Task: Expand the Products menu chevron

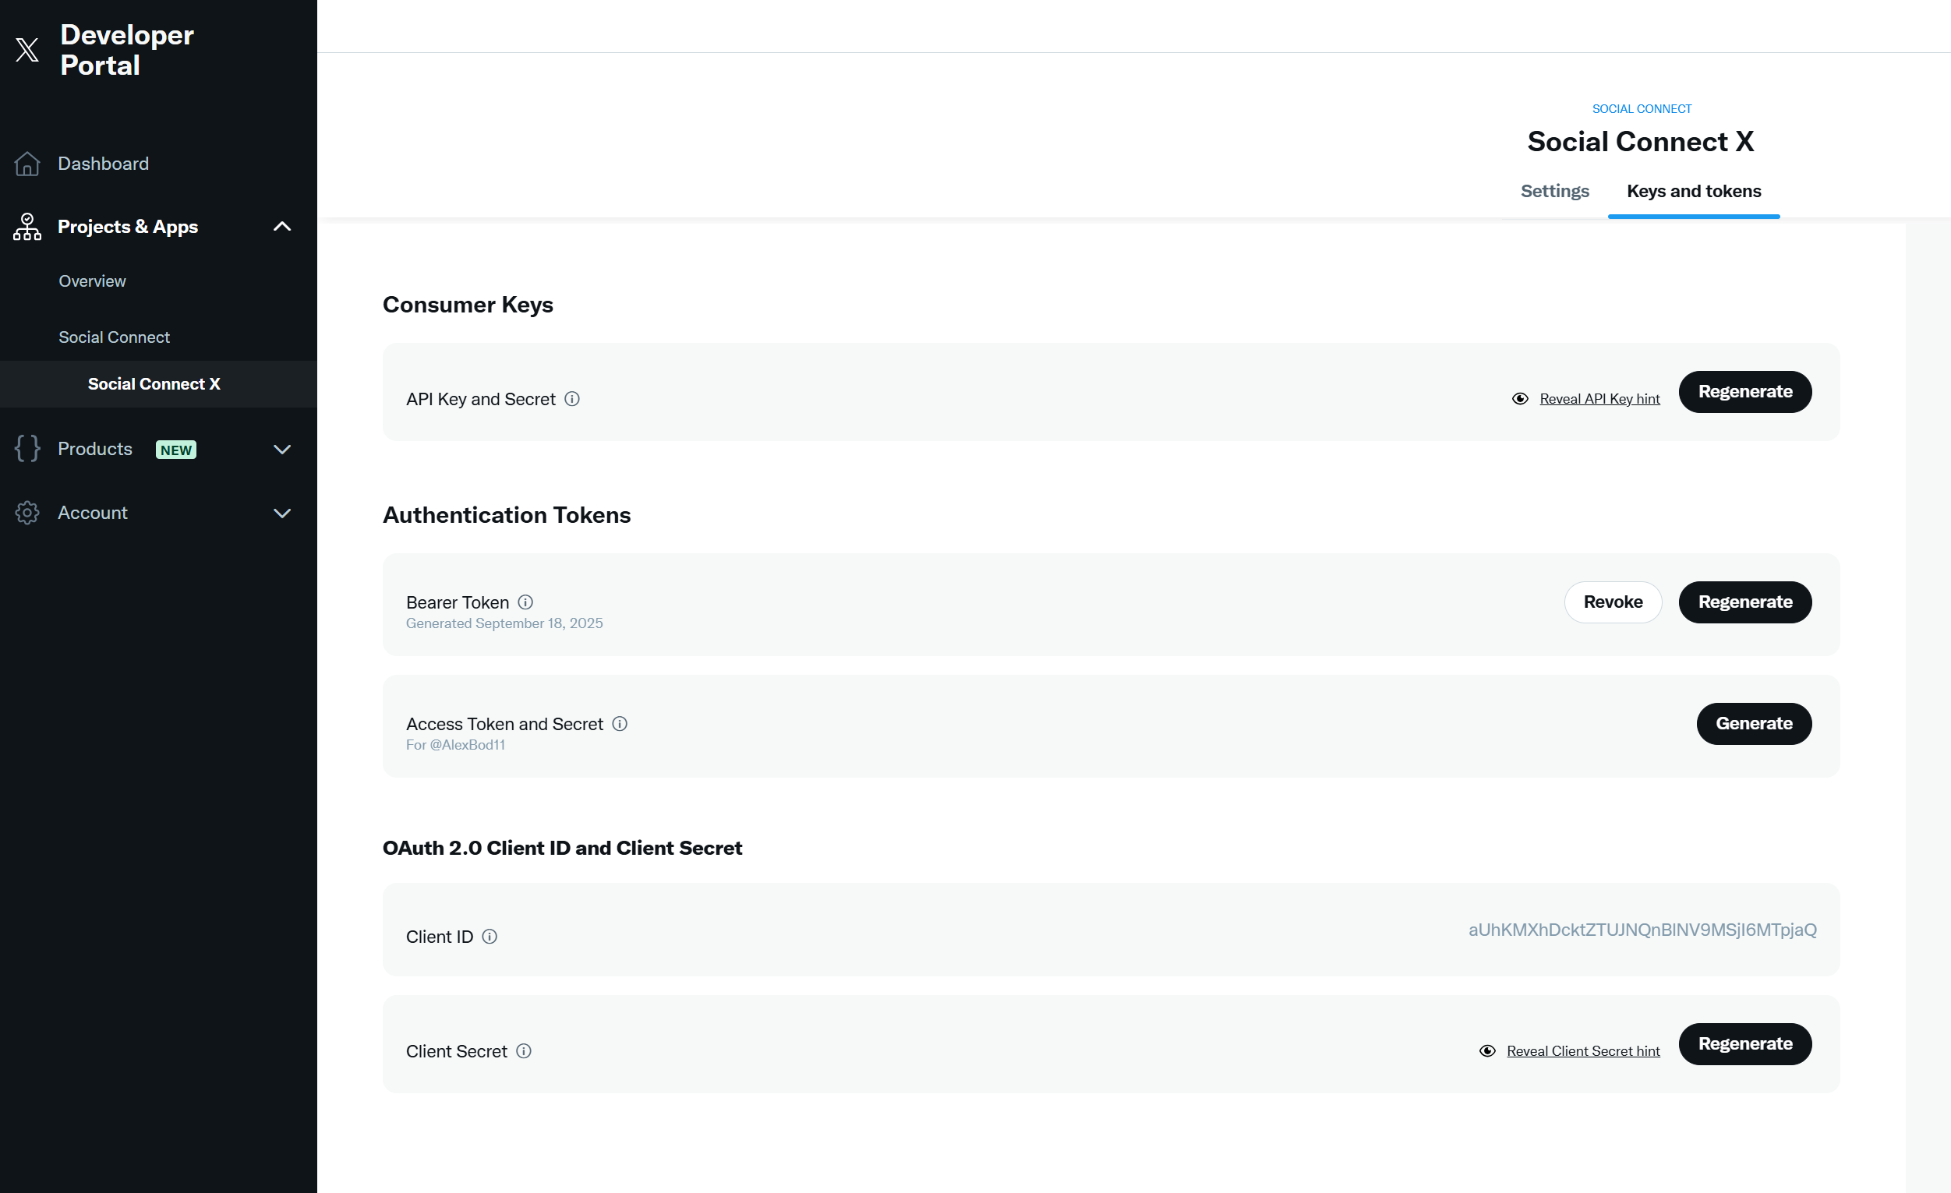Action: coord(282,450)
